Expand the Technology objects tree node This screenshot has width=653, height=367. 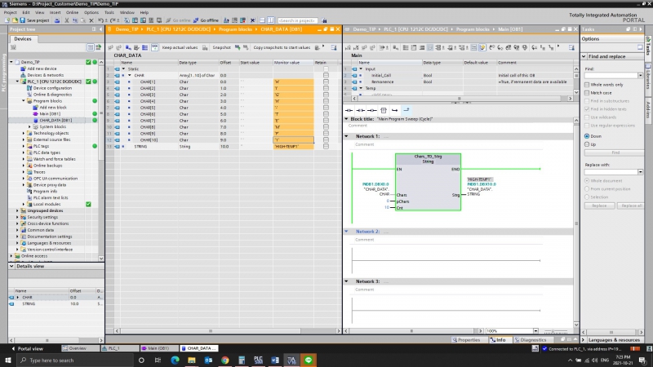click(24, 133)
